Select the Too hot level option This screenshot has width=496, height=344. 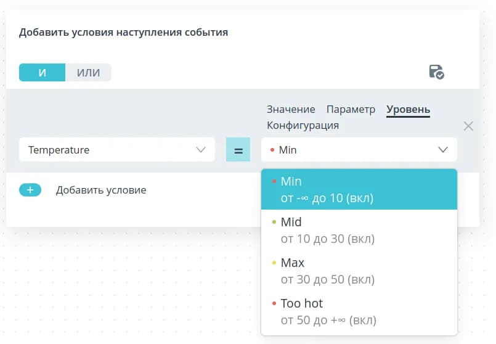click(359, 311)
